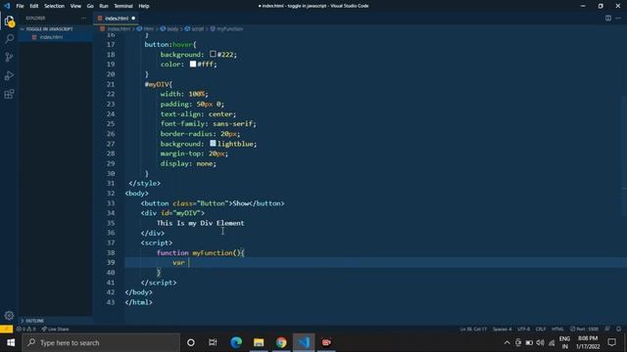The height and width of the screenshot is (352, 627).
Task: Open the Help menu
Action: tap(144, 6)
